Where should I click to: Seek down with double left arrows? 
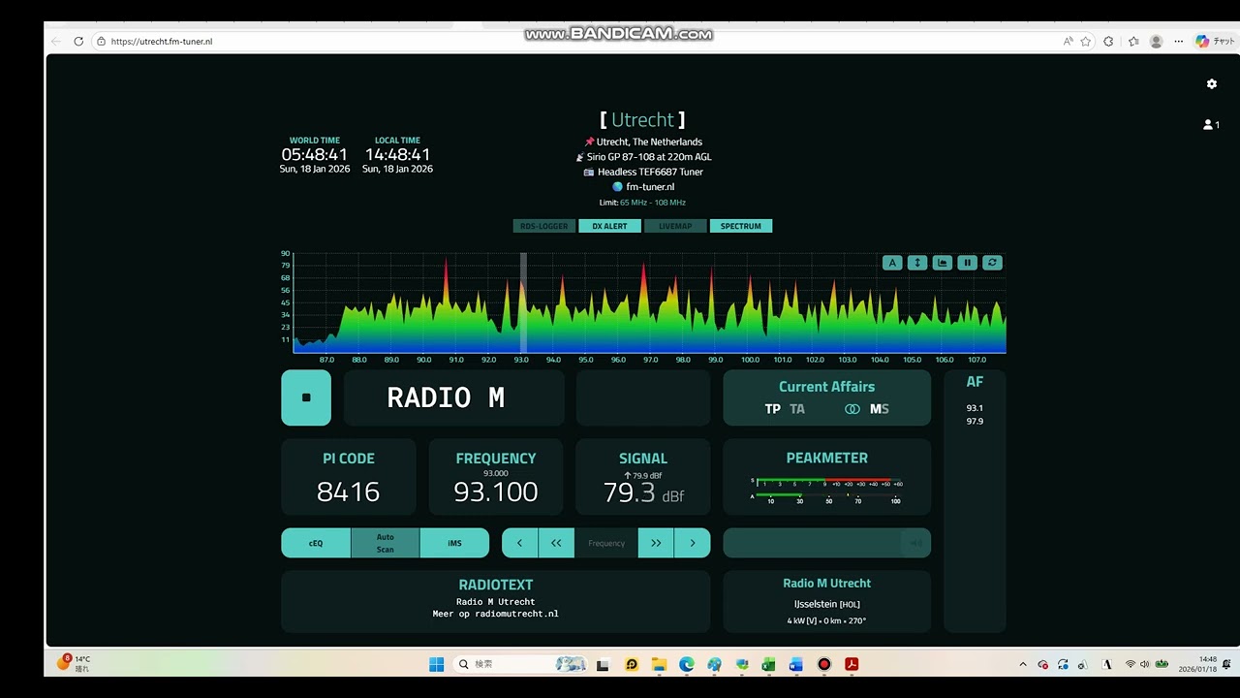point(556,543)
